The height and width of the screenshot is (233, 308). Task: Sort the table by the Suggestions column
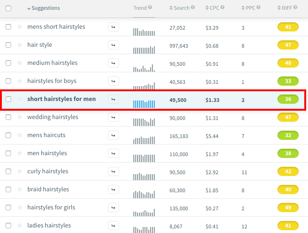coord(45,8)
